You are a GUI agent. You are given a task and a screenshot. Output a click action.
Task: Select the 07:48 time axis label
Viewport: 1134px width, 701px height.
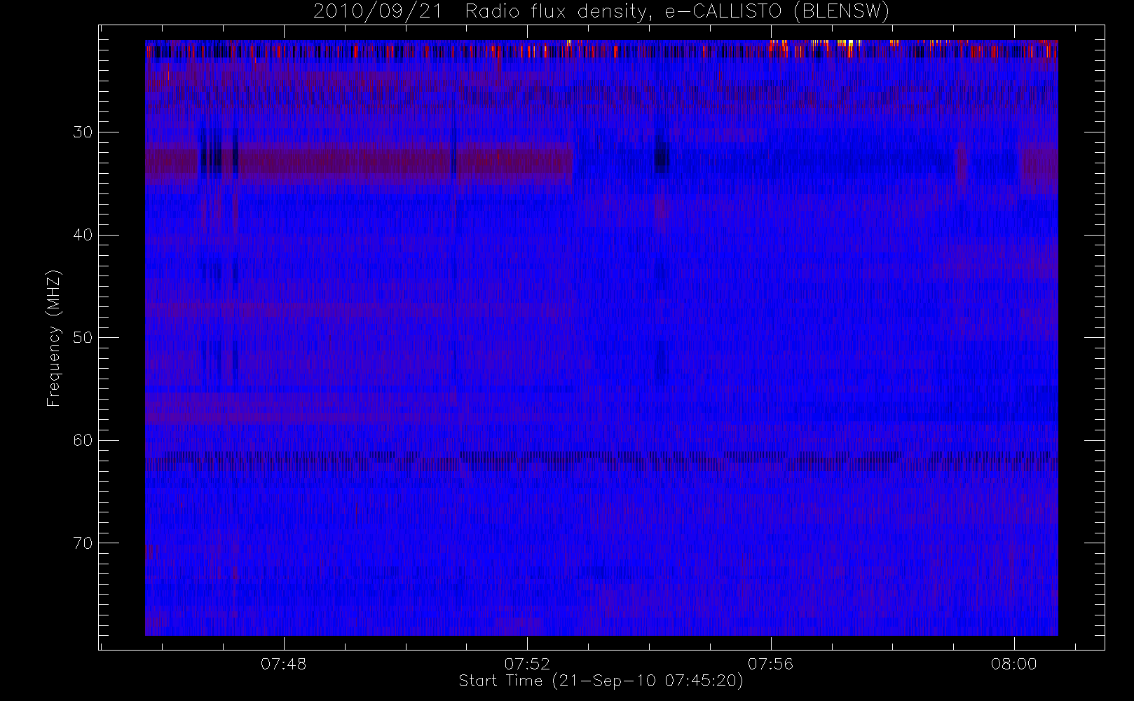(284, 664)
